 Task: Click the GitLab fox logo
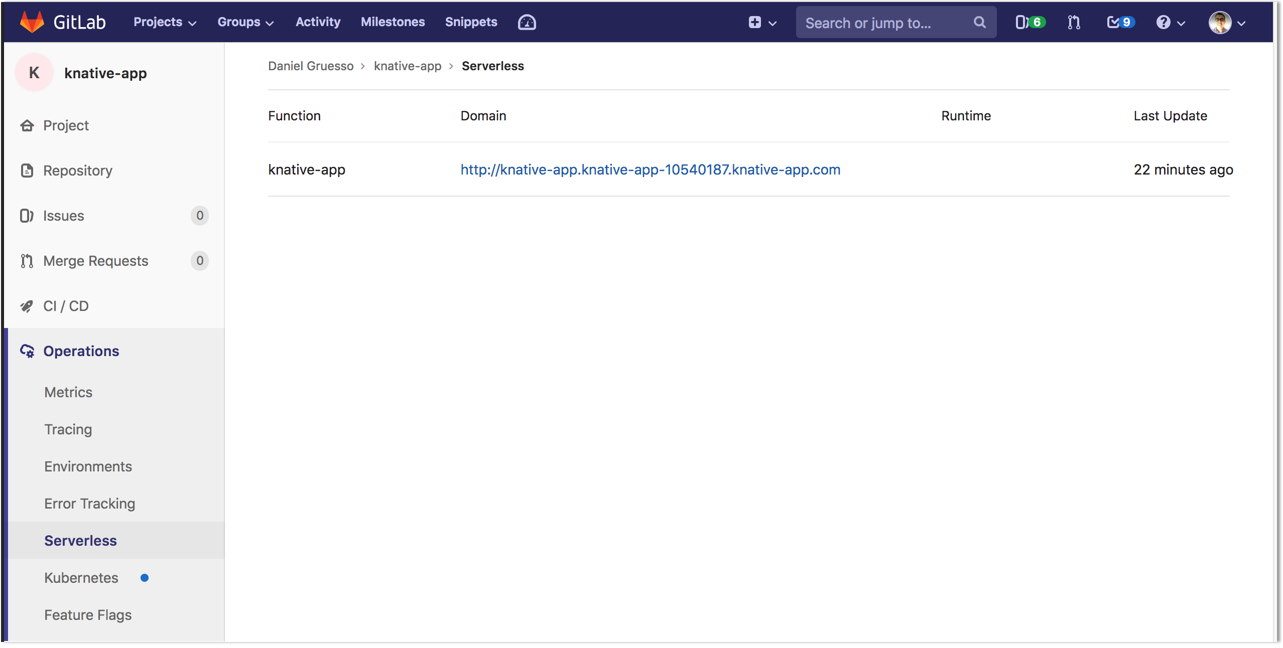coord(32,22)
